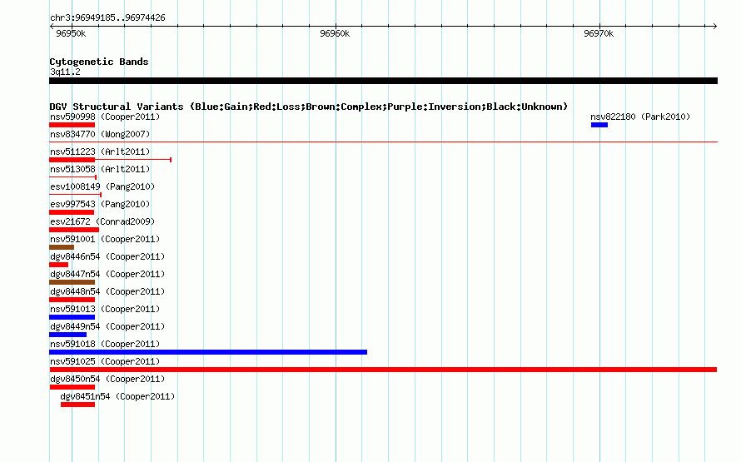Select the brown dgv8447n54 complex bar
This screenshot has height=462, width=741.
pos(72,282)
